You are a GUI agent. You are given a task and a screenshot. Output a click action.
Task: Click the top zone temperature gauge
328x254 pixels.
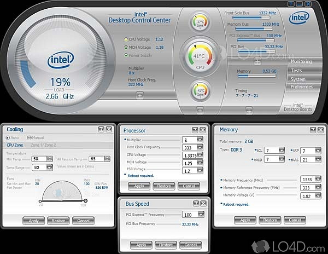(200, 22)
